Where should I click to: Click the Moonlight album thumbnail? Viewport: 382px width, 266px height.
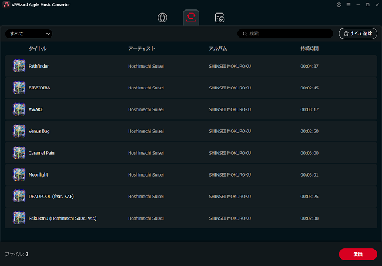pyautogui.click(x=19, y=174)
